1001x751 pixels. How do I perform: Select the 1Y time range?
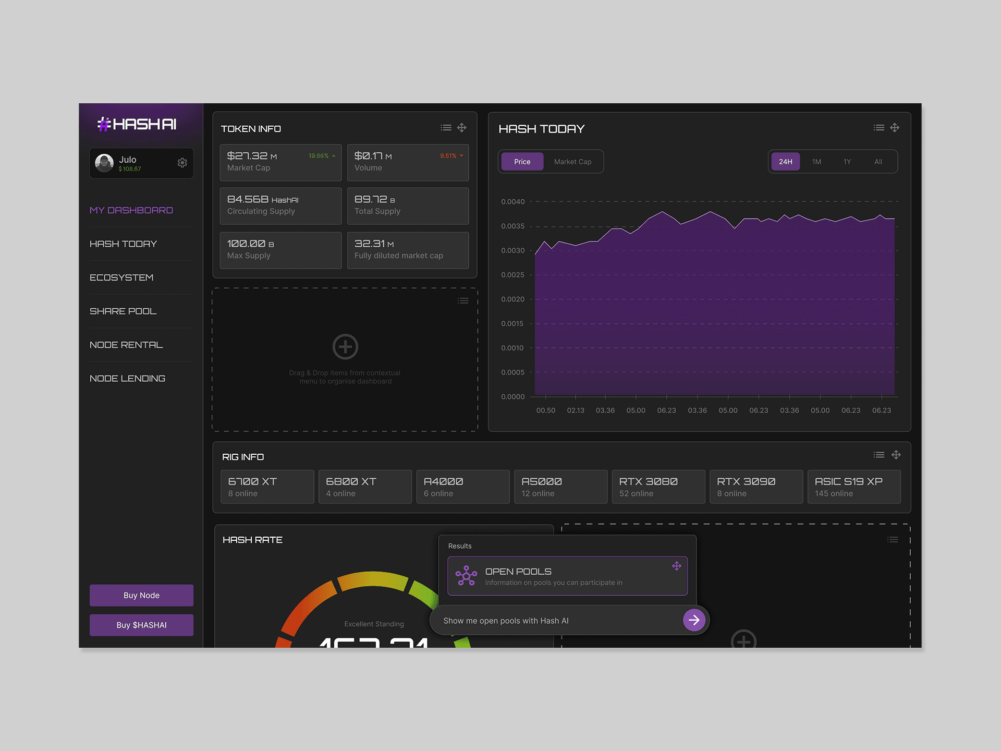(x=847, y=162)
